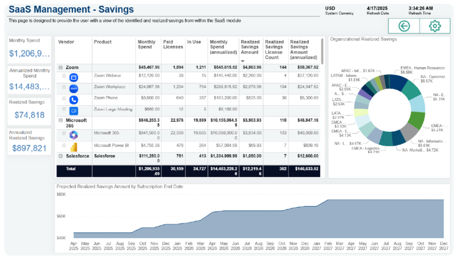The image size is (458, 261).
Task: Click the 3:34:26 AM refresh time
Action: coord(421,8)
